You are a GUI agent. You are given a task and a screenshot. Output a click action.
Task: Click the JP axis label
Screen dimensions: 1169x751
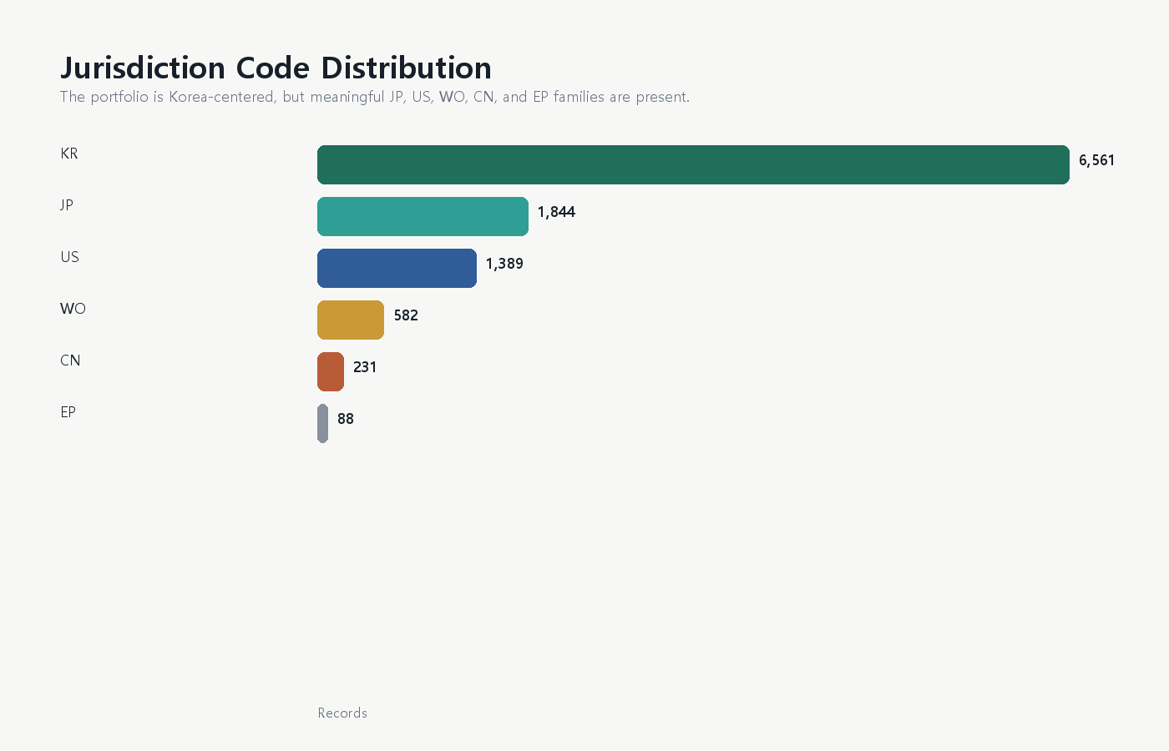point(67,205)
